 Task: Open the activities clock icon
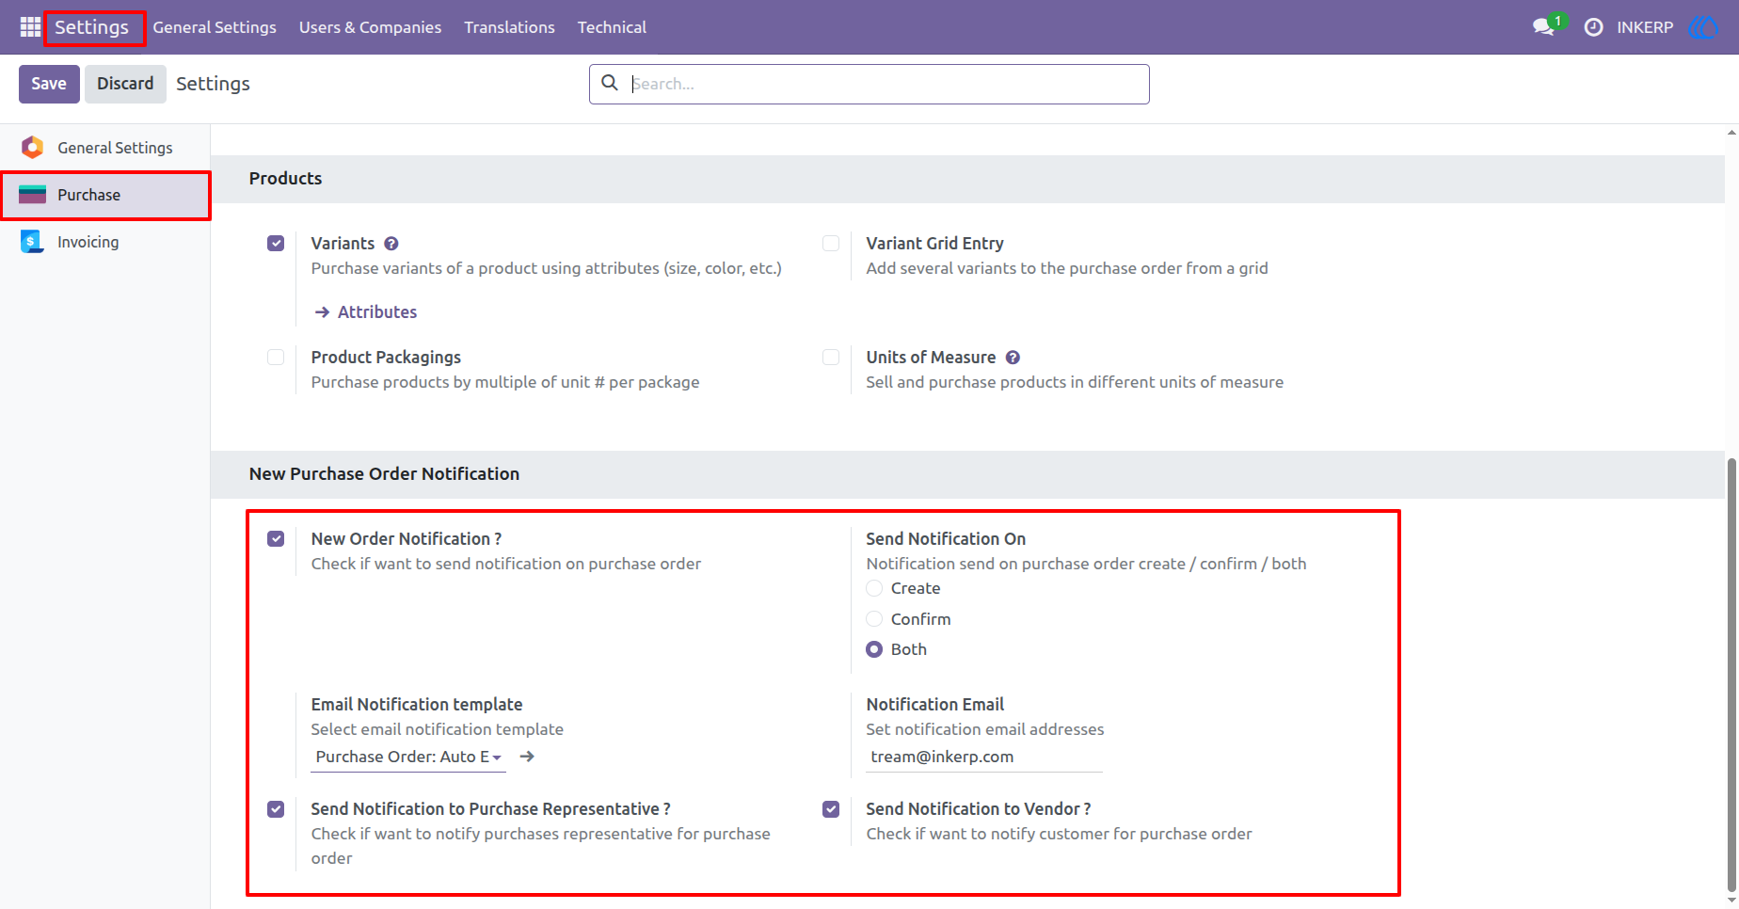[1593, 27]
